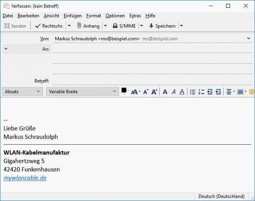The image size is (255, 201).
Task: Increase font size with larger A icon
Action: [x=154, y=92]
